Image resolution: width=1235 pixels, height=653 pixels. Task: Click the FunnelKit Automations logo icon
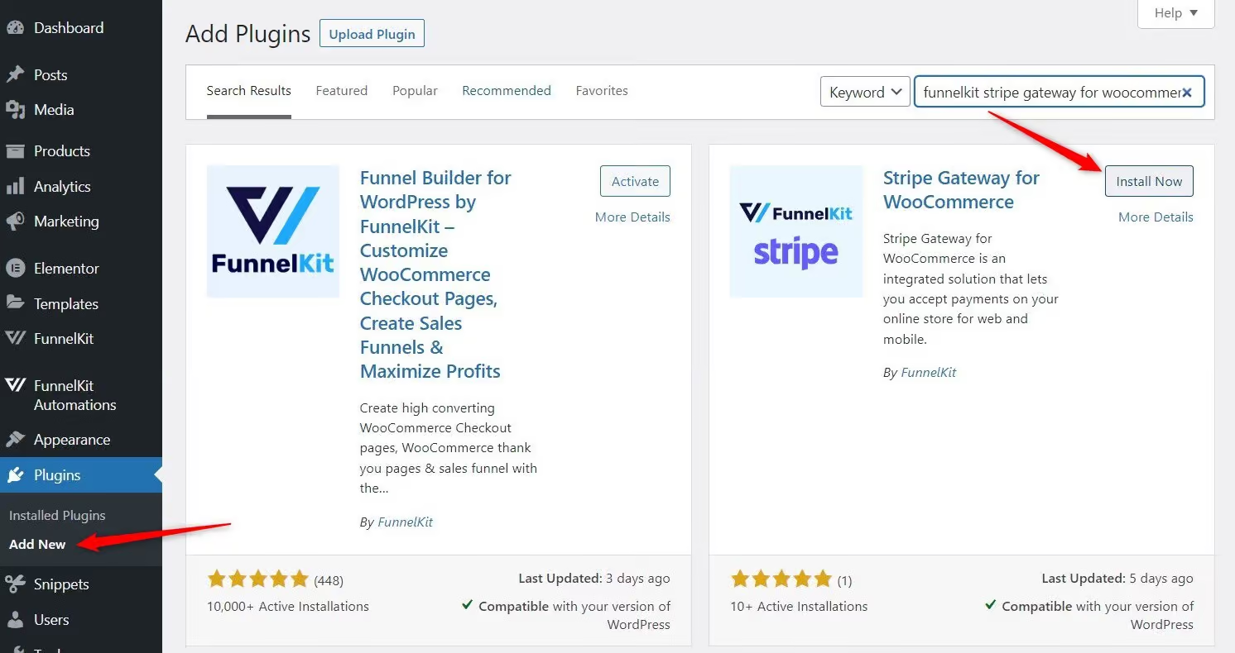pos(15,385)
